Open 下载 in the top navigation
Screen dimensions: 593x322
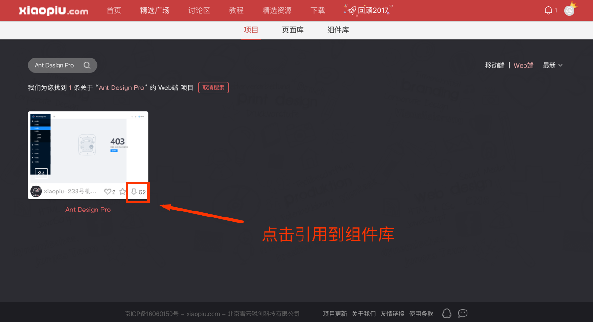[x=318, y=10]
